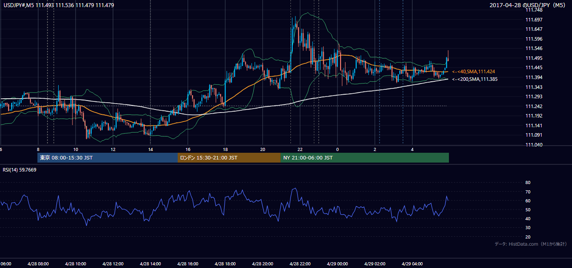Click the 4/28 22:00 bottom time label
This screenshot has width=572, height=268.
(300, 264)
